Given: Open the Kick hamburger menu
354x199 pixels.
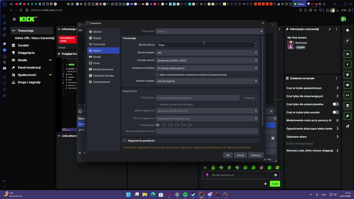Looking at the screenshot, I should (14, 19).
